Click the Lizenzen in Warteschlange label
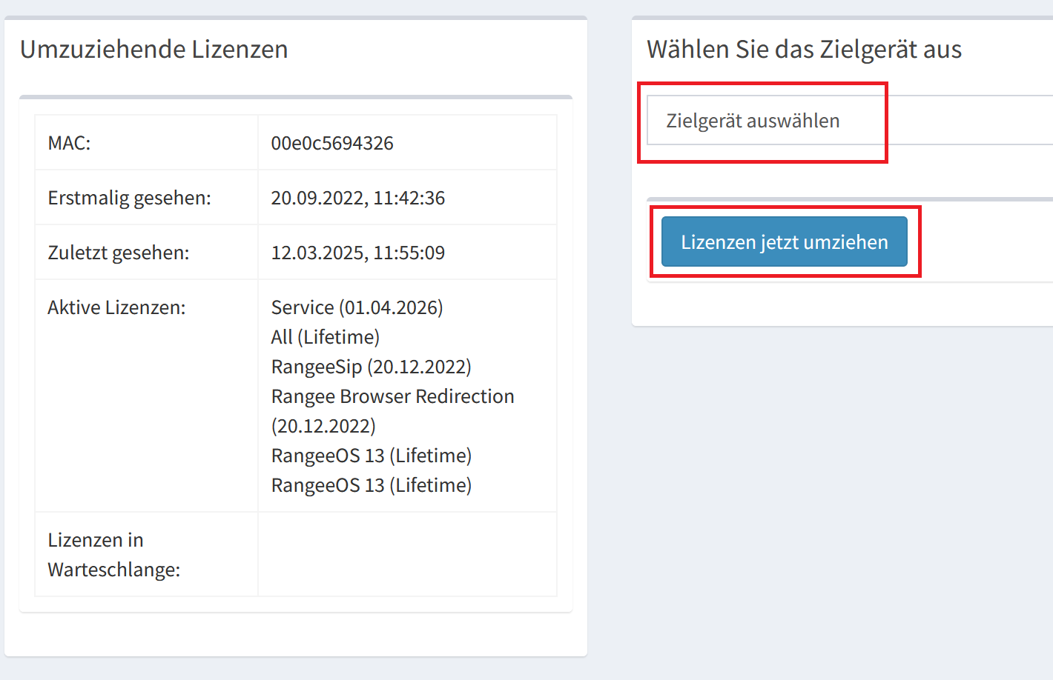This screenshot has width=1053, height=680. (113, 554)
